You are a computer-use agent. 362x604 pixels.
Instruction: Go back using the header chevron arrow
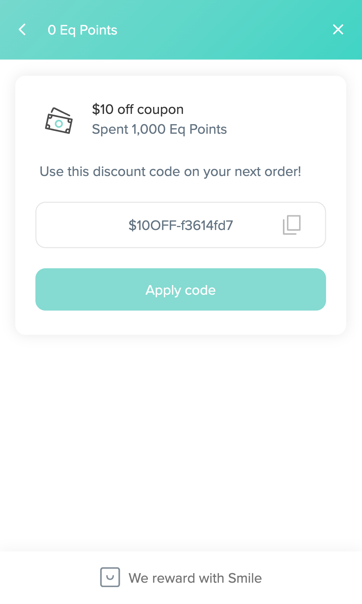coord(22,30)
